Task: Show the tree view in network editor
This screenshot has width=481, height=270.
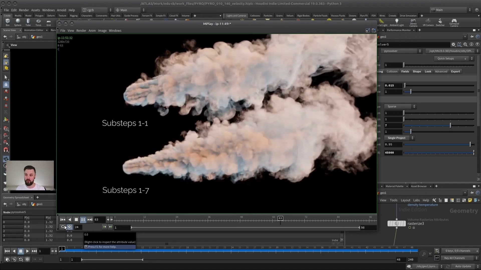Action: (440, 200)
